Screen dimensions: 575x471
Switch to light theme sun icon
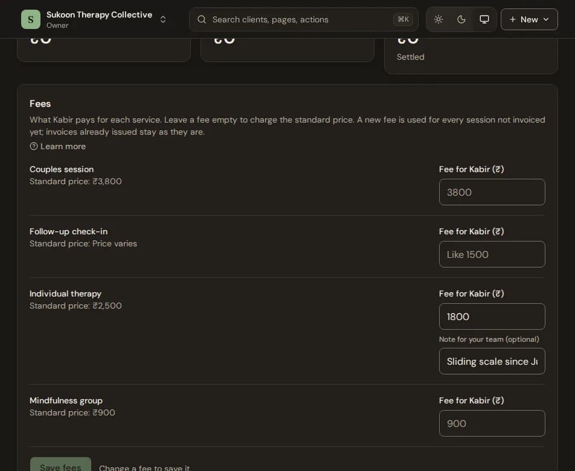pos(438,19)
